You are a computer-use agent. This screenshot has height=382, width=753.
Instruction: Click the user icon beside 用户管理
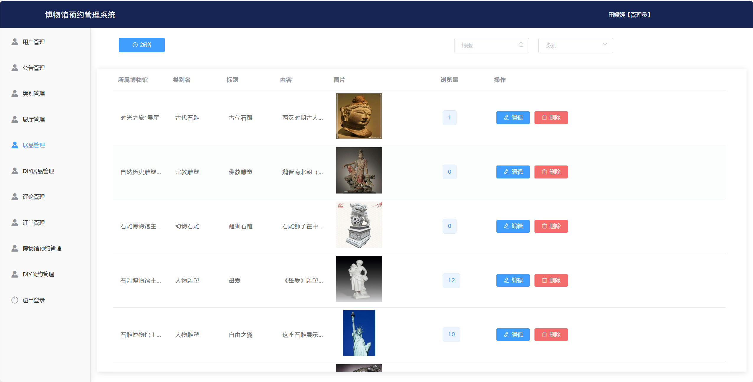click(x=15, y=42)
